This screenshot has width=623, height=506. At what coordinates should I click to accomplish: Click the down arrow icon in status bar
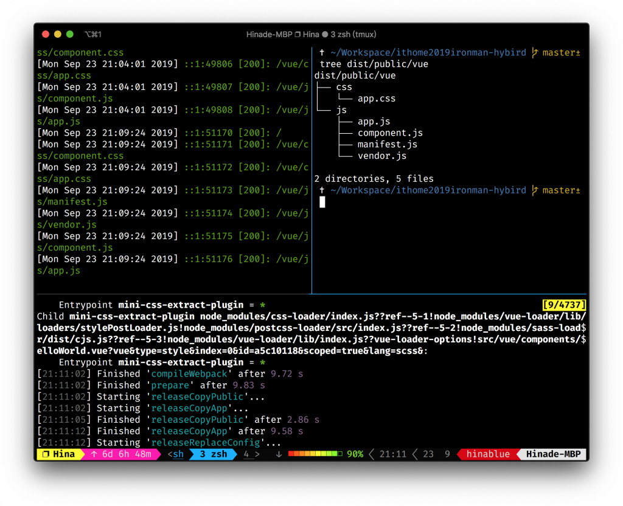tap(279, 454)
